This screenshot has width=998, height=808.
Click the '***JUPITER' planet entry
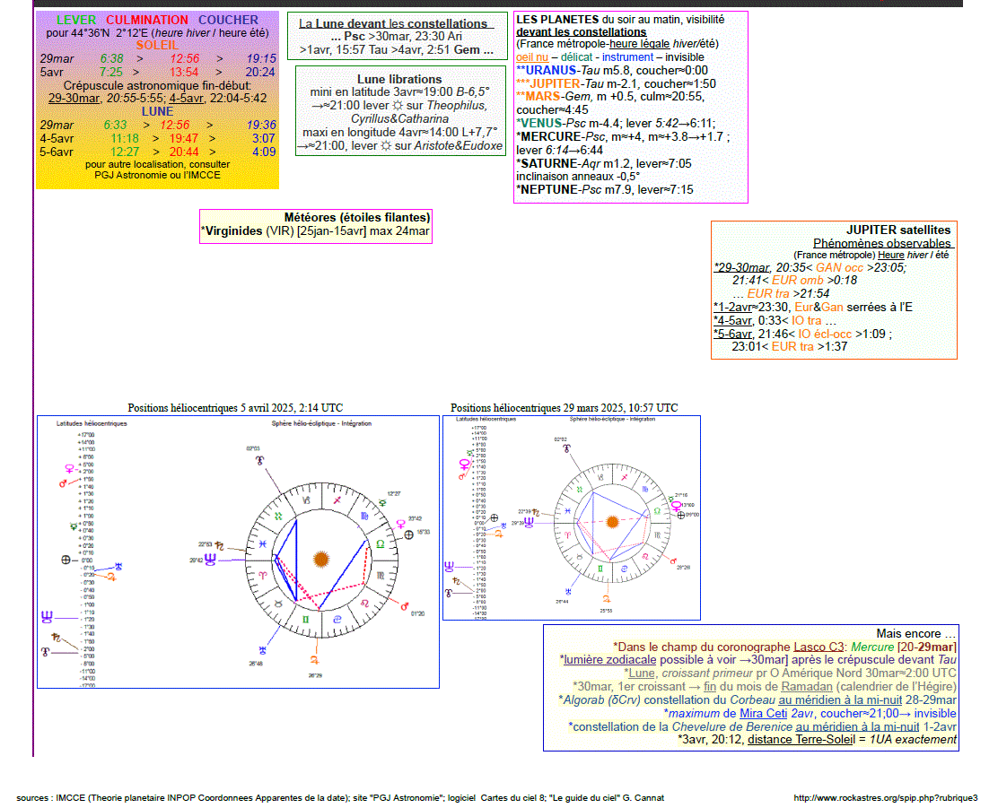pyautogui.click(x=548, y=84)
